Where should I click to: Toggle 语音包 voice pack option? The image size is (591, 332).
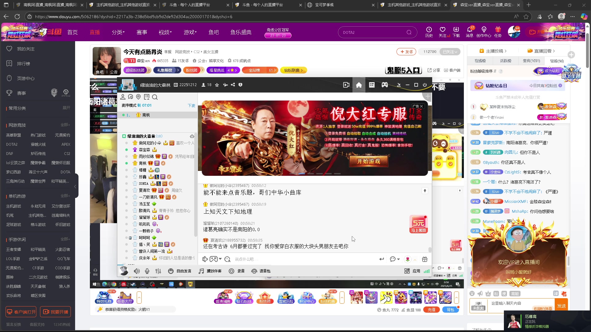pos(261,271)
